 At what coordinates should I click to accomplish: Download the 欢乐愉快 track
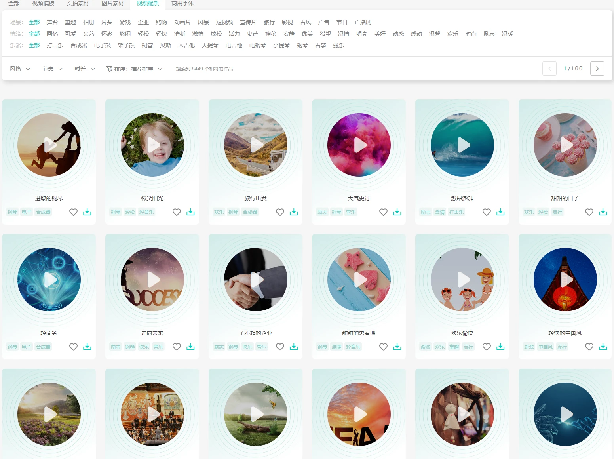pyautogui.click(x=500, y=347)
